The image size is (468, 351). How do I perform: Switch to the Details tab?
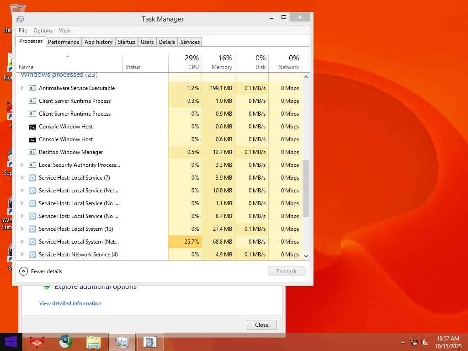point(167,42)
